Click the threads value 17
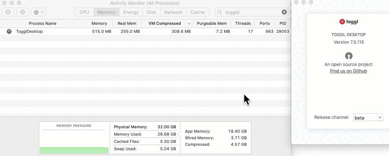389x156 pixels. [250, 31]
